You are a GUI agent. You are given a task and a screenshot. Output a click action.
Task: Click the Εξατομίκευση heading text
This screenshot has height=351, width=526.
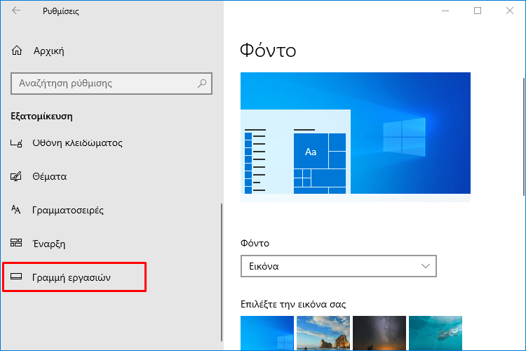pyautogui.click(x=41, y=117)
